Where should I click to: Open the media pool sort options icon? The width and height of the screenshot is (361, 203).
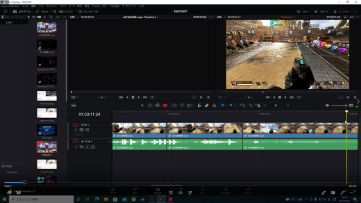(57, 17)
